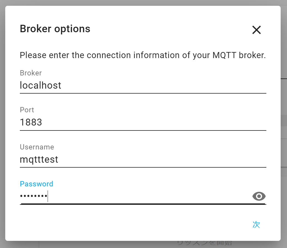Image resolution: width=287 pixels, height=248 pixels.
Task: Focus the Broker field containing localhost
Action: [143, 81]
